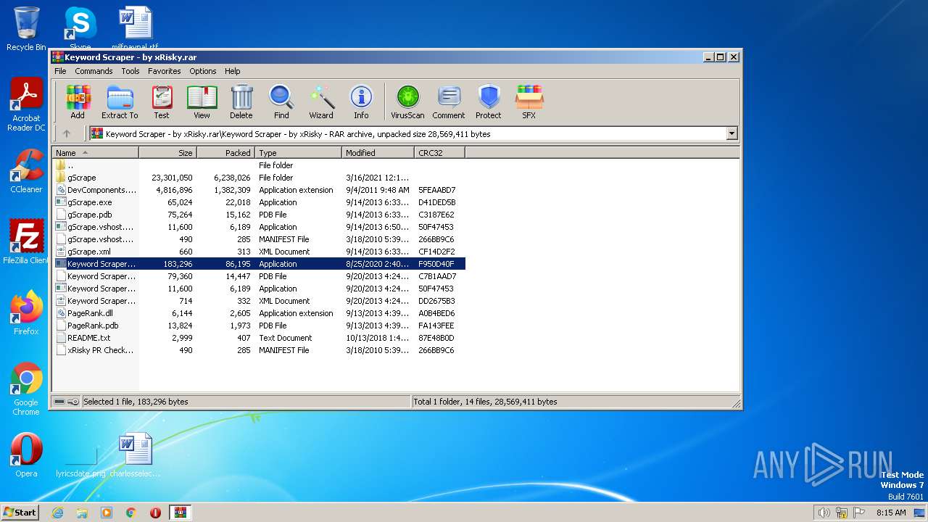Select the gScrape.xml file
Screen dimensions: 928x522
259,252
